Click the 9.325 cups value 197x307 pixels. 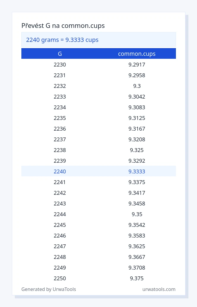(x=137, y=150)
